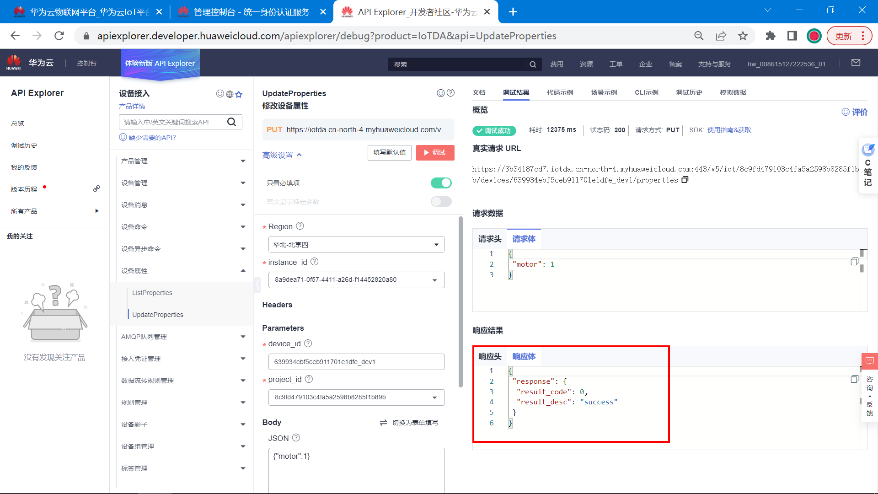Switch to the 代码示例 tab
This screenshot has height=494, width=878.
point(560,92)
